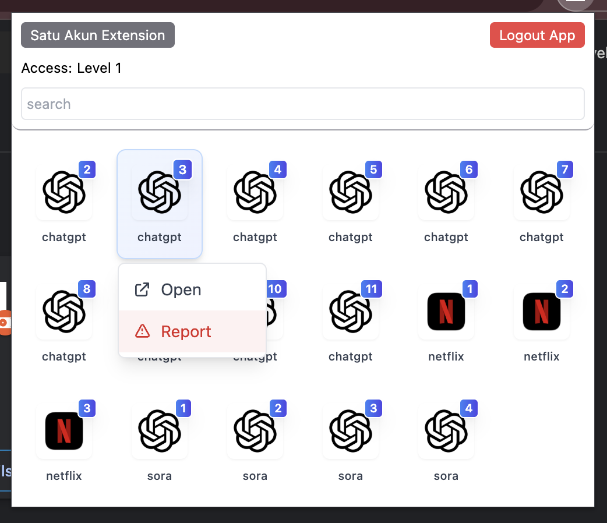
Task: Choose Open in the context menu
Action: coord(192,289)
